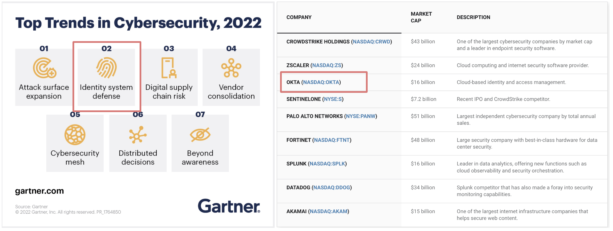Click Okta's $16 billion market cap cell

point(423,82)
